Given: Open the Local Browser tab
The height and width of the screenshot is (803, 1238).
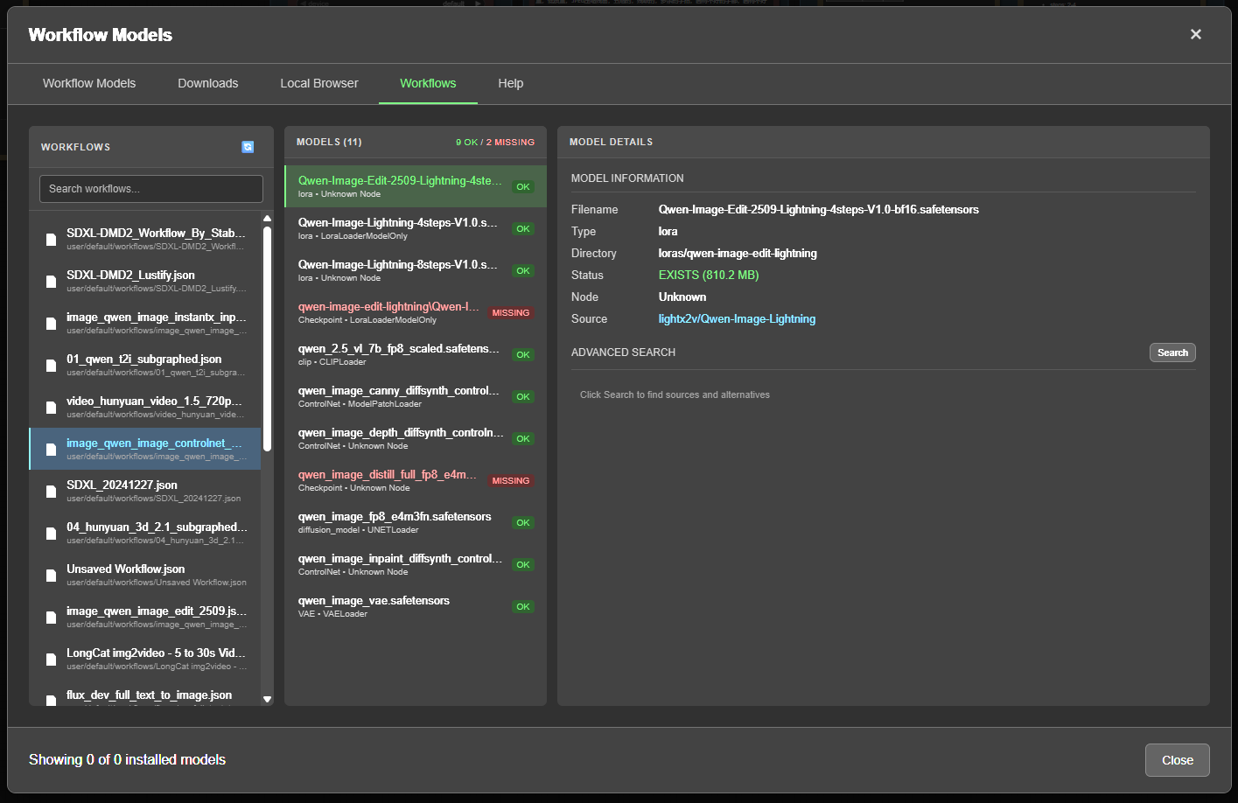Looking at the screenshot, I should [x=319, y=83].
